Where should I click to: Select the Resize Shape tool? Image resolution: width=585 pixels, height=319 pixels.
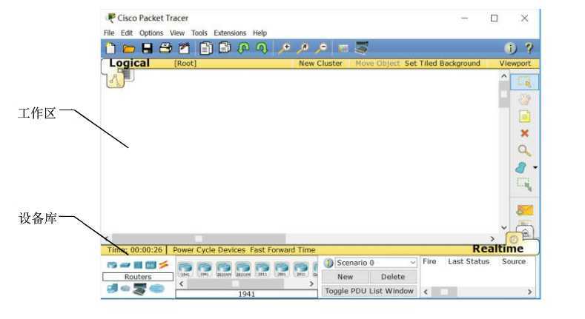click(524, 184)
